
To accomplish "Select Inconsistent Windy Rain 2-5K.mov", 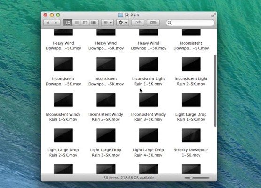I will click(x=106, y=107).
